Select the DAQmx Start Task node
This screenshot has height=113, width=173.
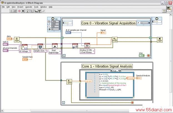75,46
